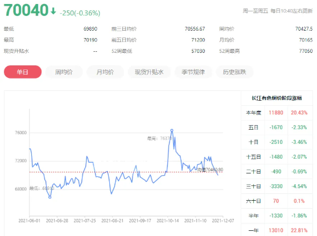Select the 单日 tab
The height and width of the screenshot is (236, 317).
coord(23,72)
